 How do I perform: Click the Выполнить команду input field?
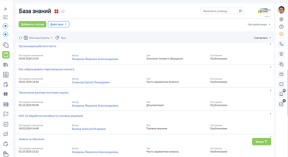(219, 11)
